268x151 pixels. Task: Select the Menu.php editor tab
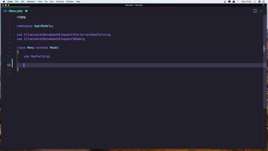pos(15,11)
